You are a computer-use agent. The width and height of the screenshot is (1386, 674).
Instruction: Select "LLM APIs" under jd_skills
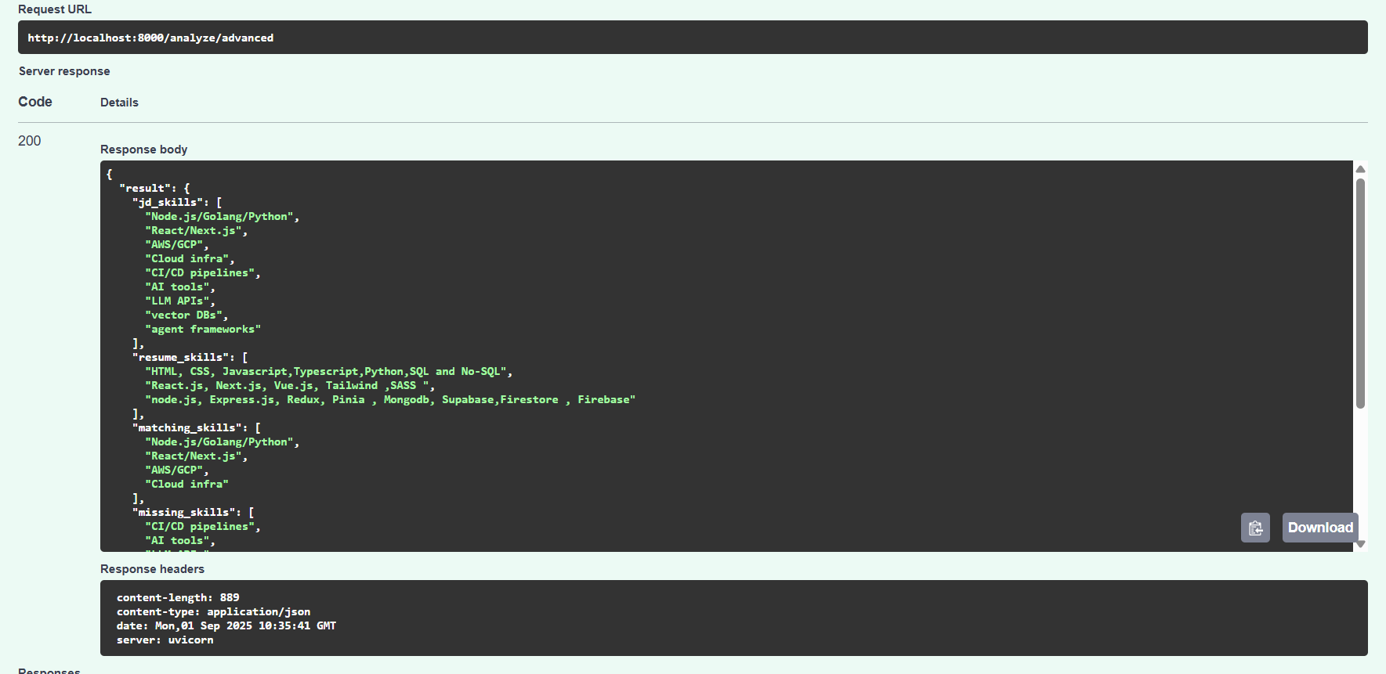click(x=177, y=301)
